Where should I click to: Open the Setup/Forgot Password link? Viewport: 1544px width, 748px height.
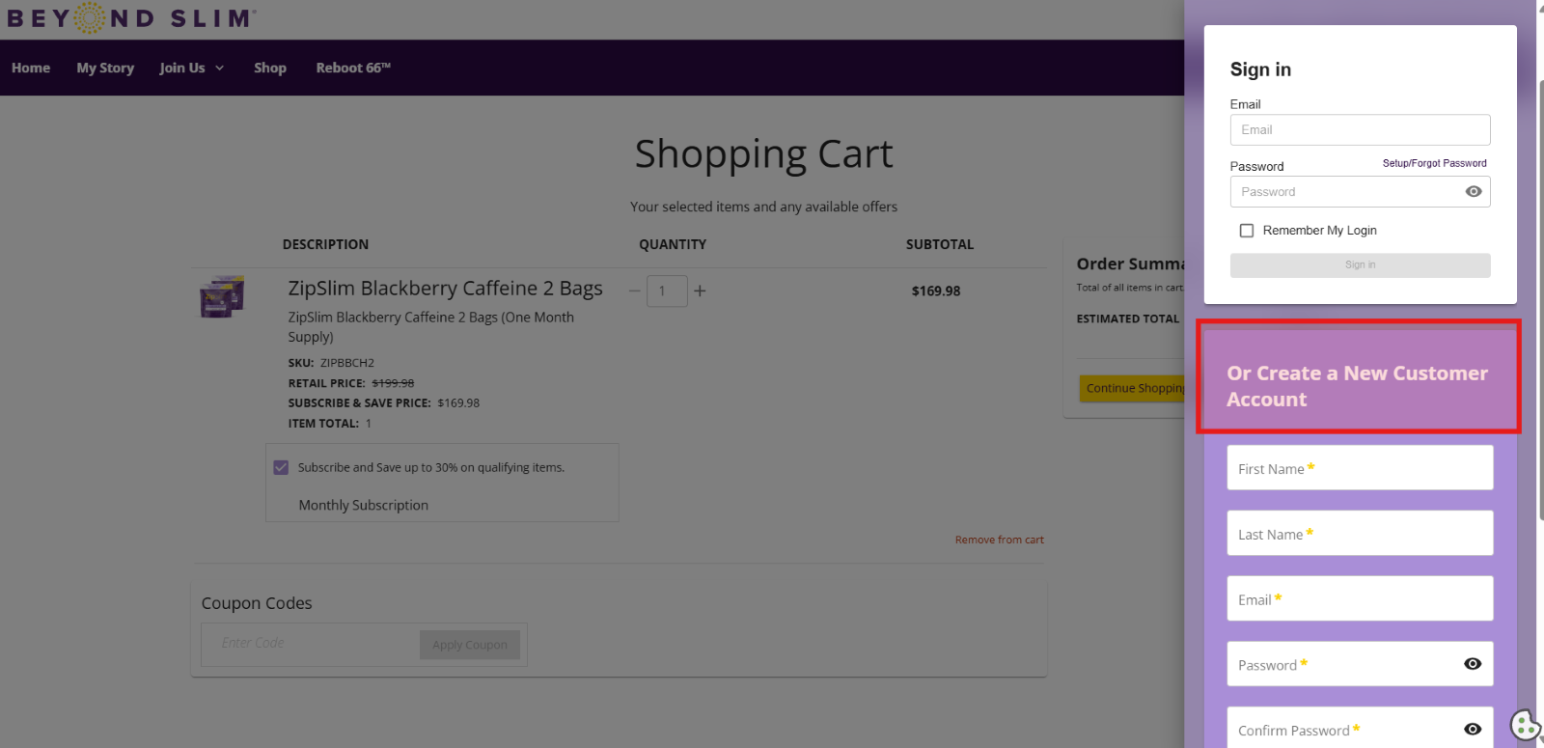[1434, 163]
